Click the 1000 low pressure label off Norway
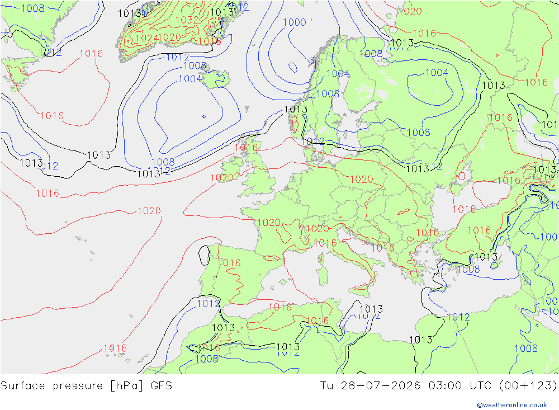Screen dimensions: 559x410 295,22
